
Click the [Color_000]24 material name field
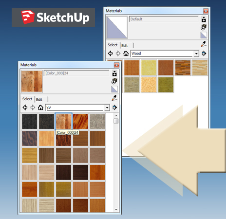pyautogui.click(x=76, y=73)
